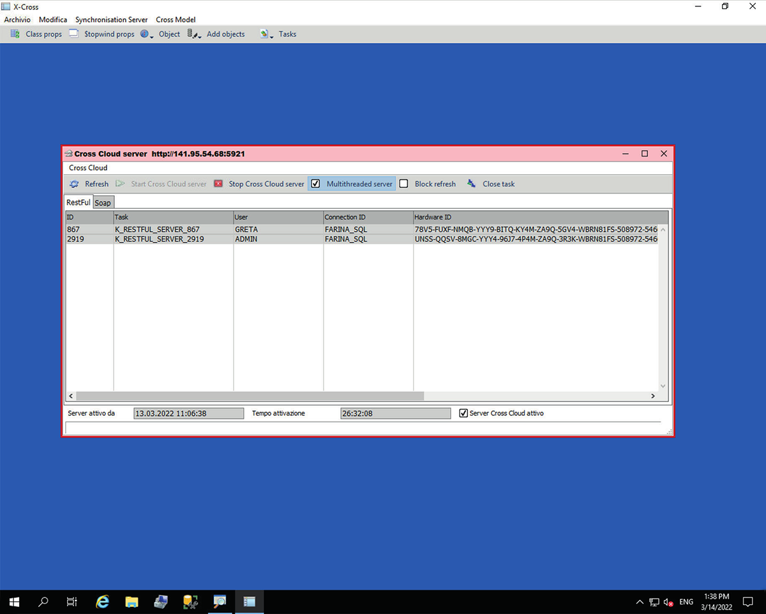Click the Server attivo da date field
The width and height of the screenshot is (766, 614).
188,414
